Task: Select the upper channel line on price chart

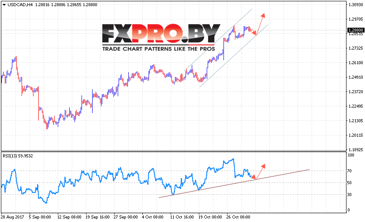Action: (x=218, y=40)
